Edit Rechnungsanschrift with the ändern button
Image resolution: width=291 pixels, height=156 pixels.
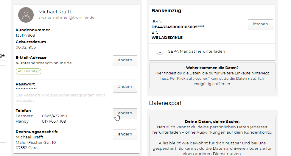(x=125, y=135)
